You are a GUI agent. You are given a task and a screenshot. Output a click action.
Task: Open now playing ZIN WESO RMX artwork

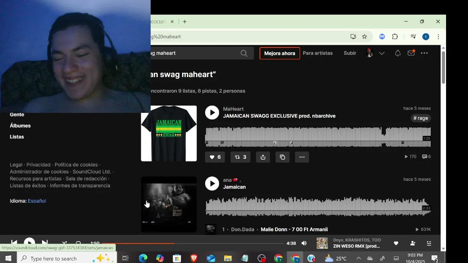(x=322, y=243)
